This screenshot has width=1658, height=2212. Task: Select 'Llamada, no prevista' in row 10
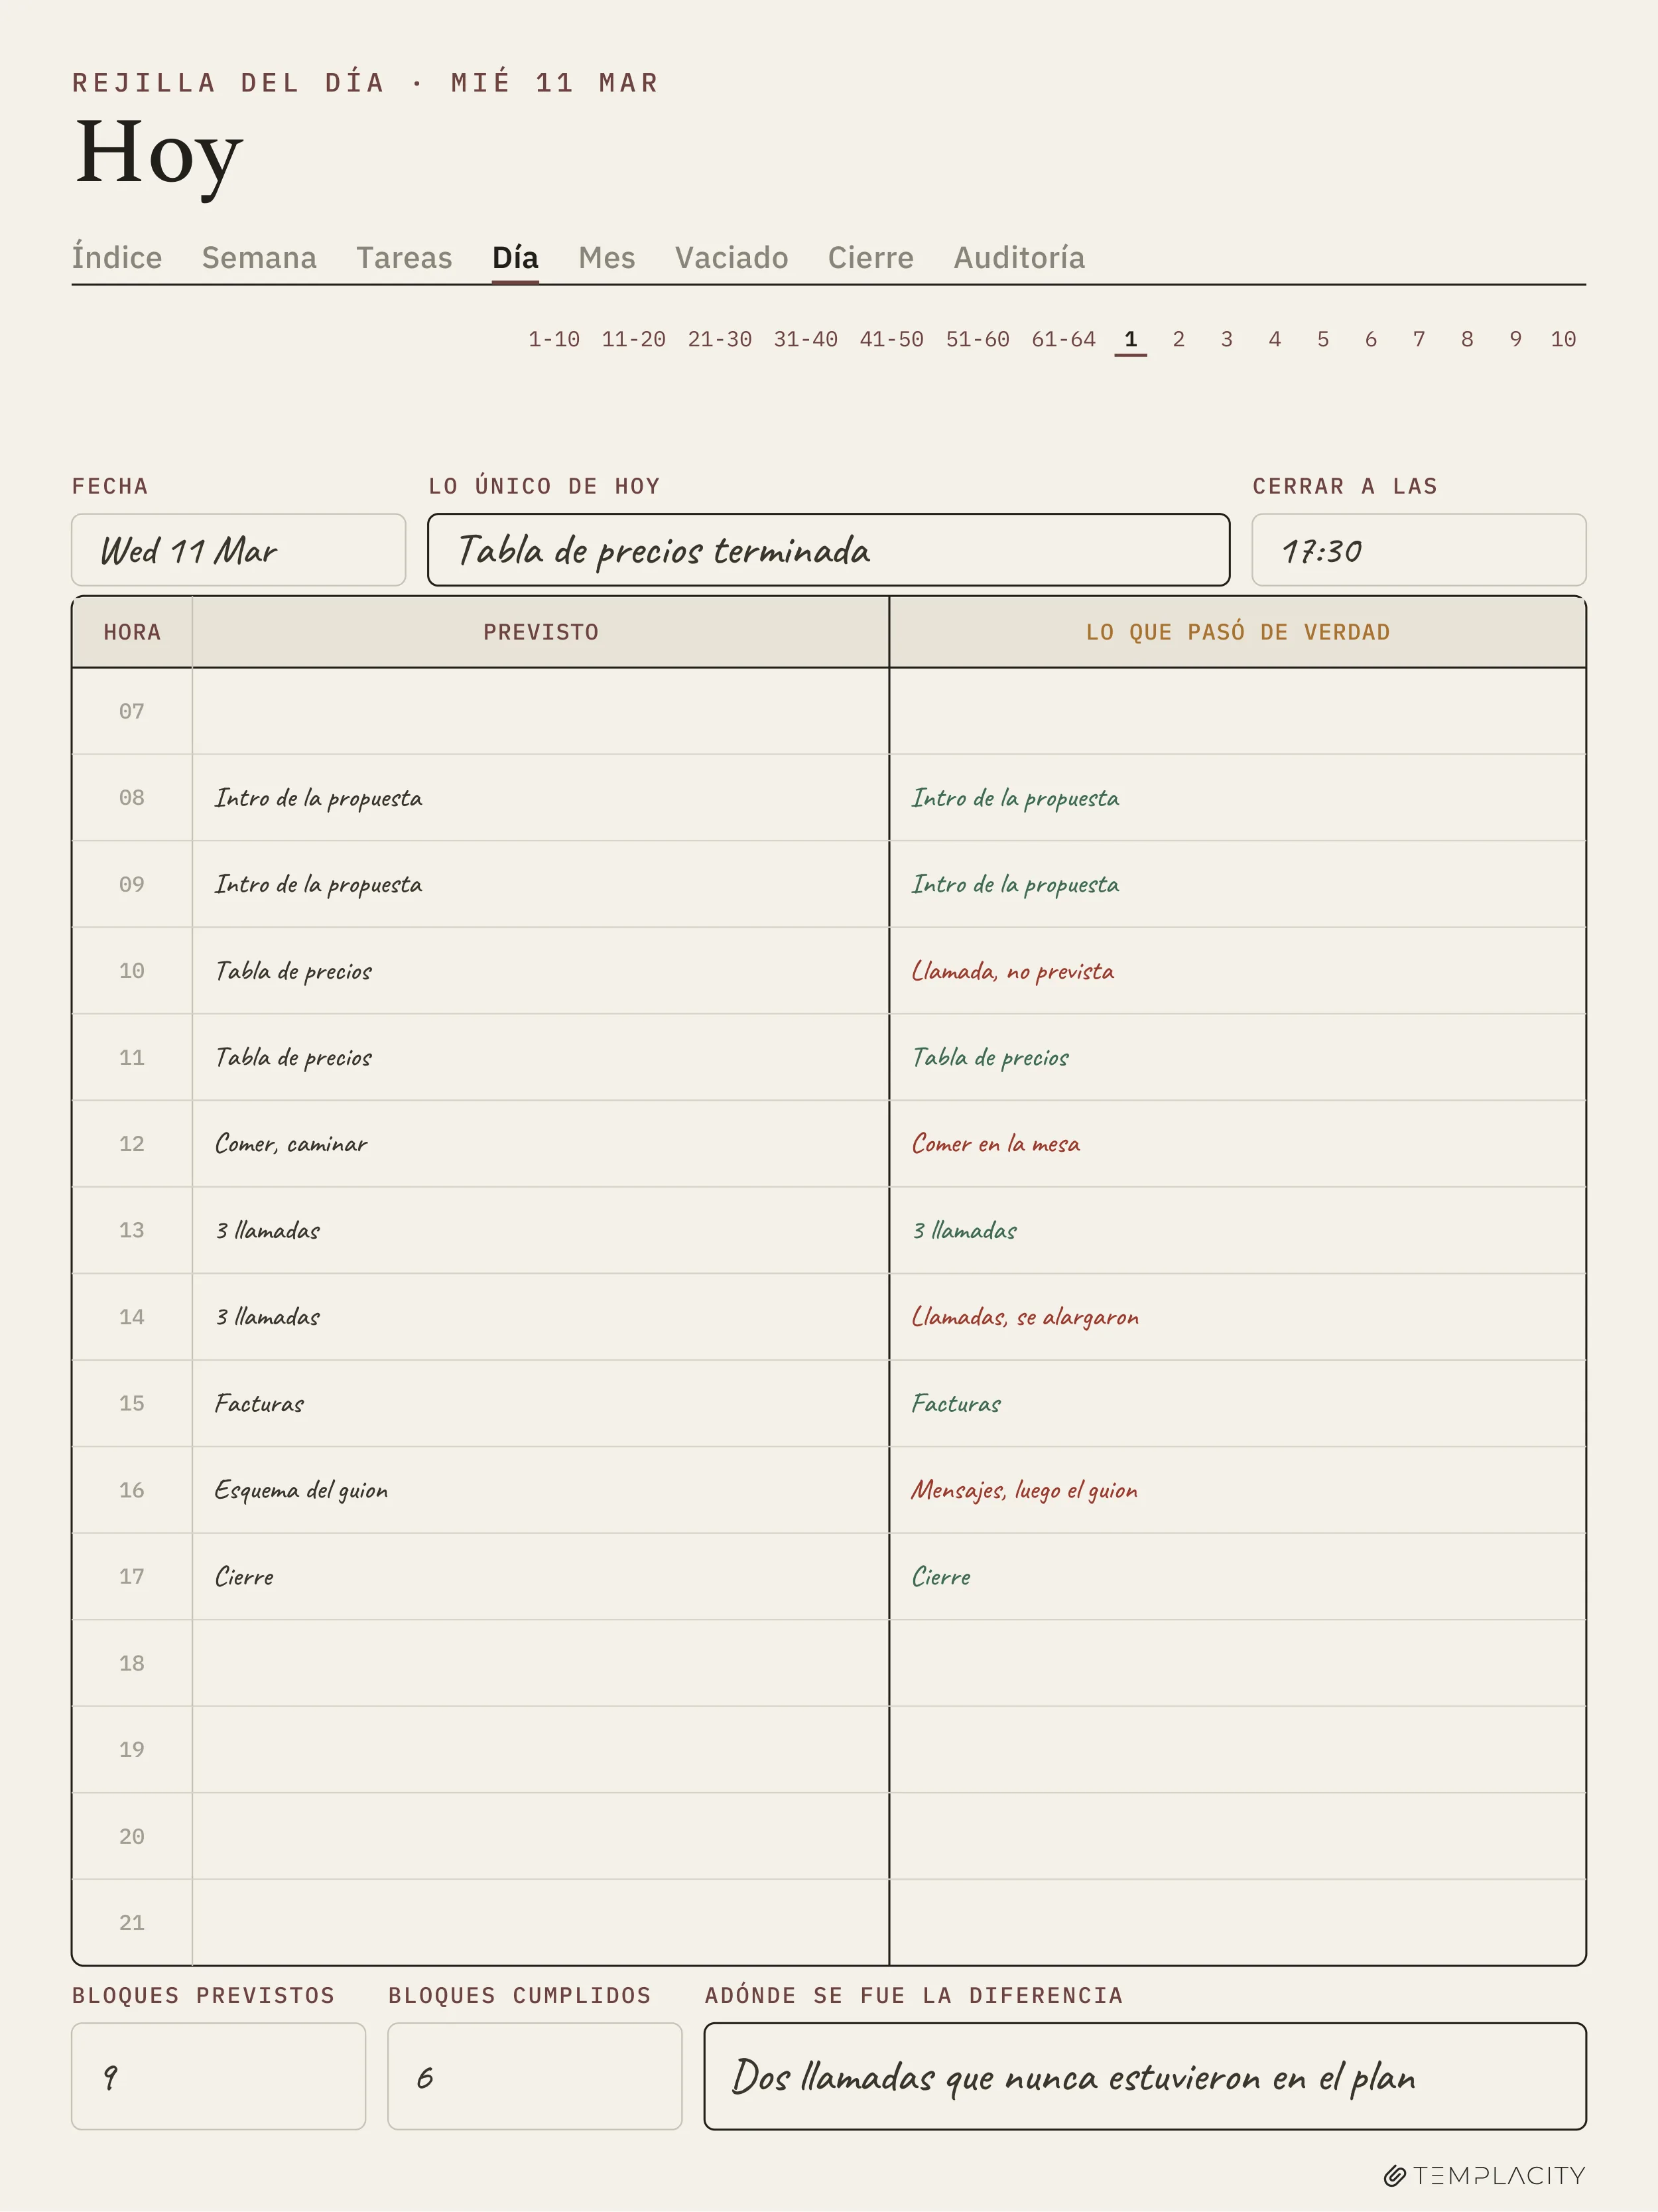(1013, 971)
